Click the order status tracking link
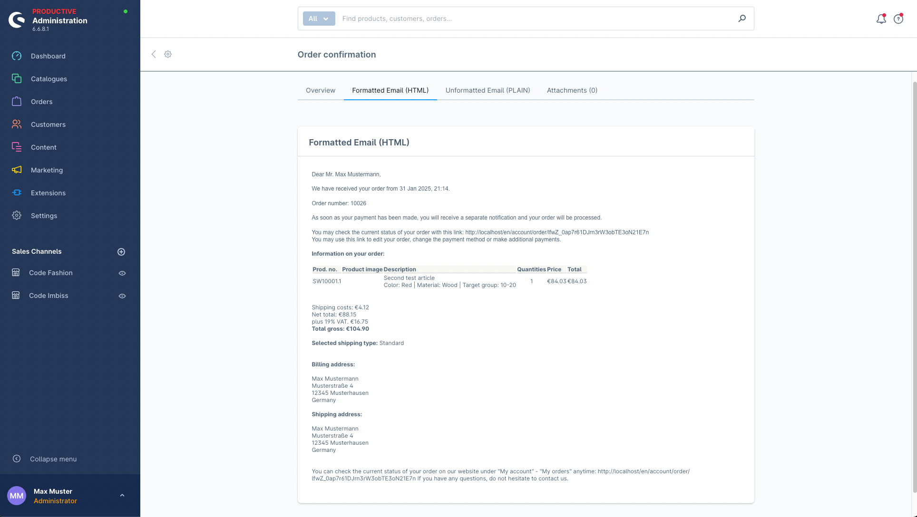The image size is (917, 517). pos(557,231)
